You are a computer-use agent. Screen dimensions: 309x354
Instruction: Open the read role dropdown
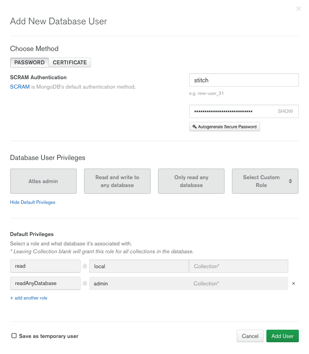pyautogui.click(x=45, y=266)
